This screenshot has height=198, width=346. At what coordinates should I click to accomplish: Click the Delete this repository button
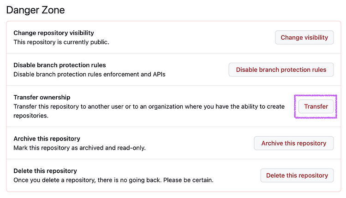pos(297,175)
